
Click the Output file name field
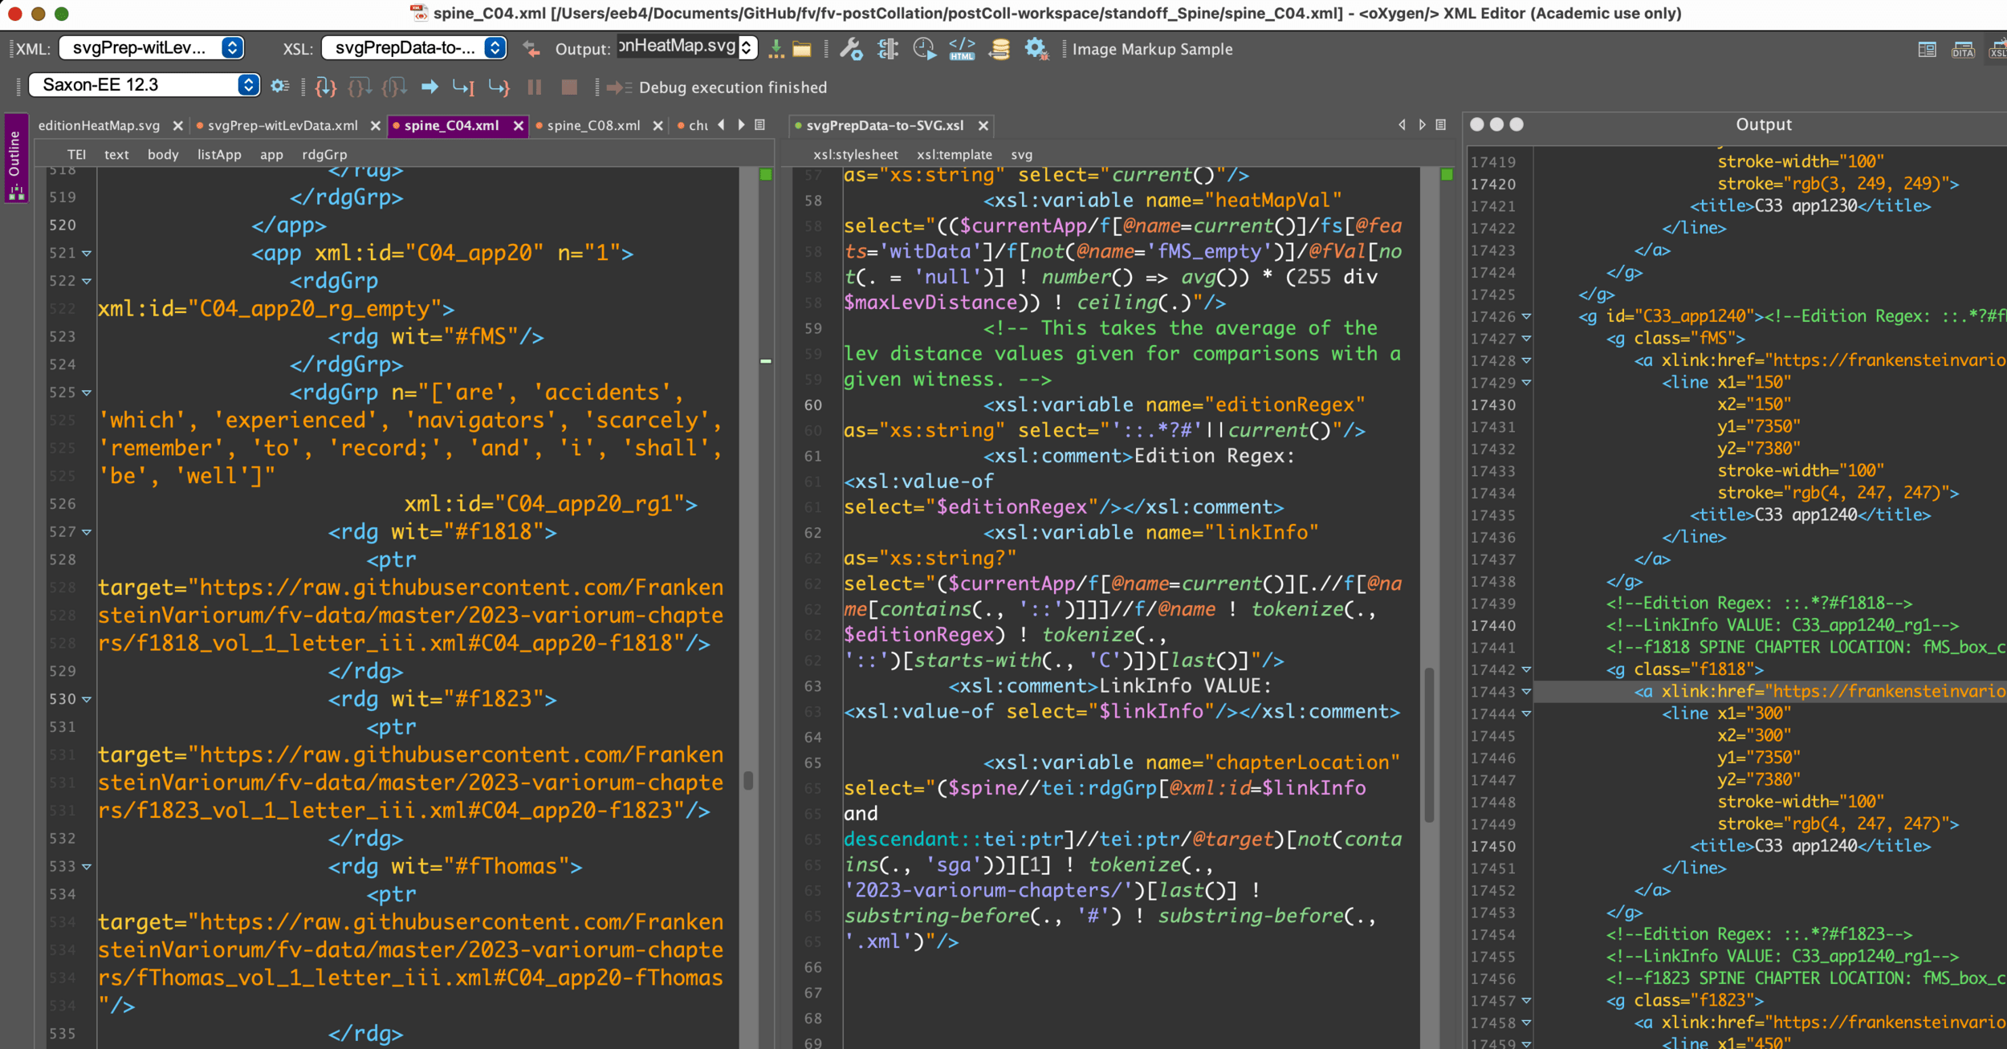(x=677, y=47)
